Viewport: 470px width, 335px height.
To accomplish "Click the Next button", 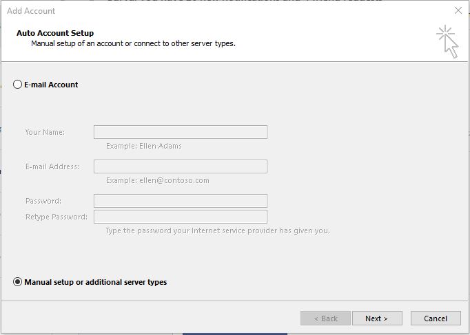I will [377, 318].
